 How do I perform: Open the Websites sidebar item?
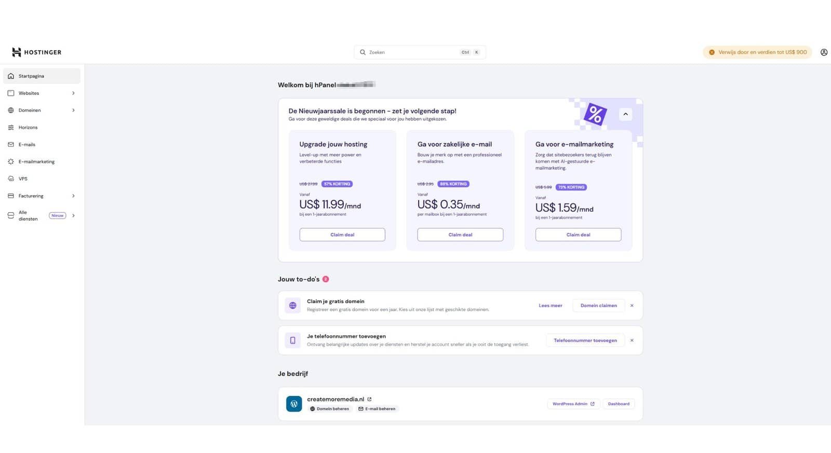coord(42,93)
